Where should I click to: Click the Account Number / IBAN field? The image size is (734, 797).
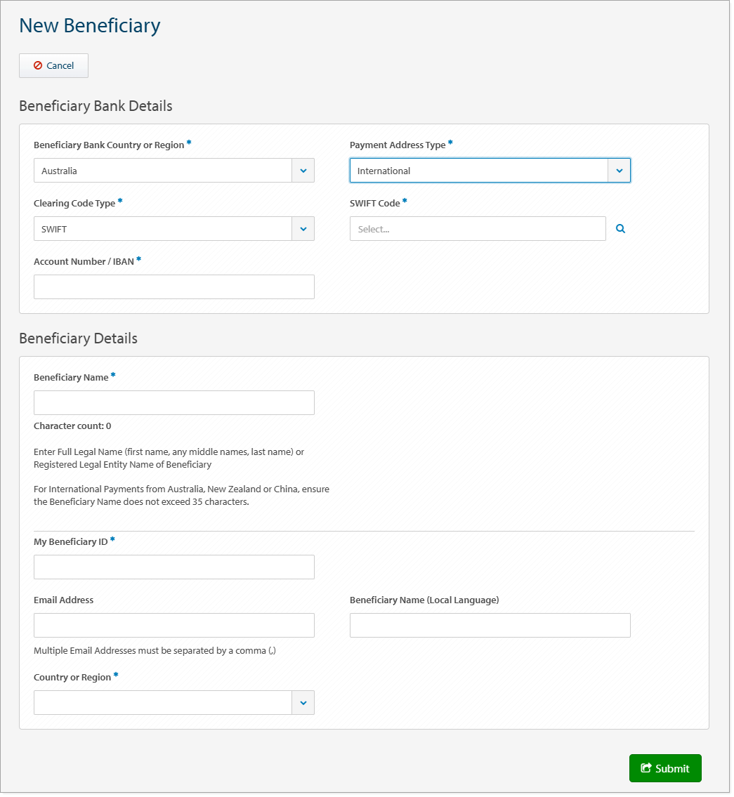tap(173, 286)
